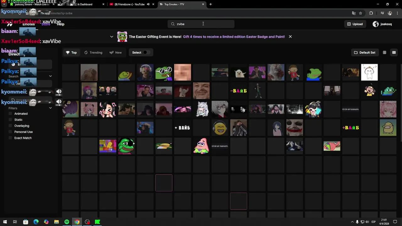Click the translate page icon in address bar
This screenshot has width=402, height=226.
point(354,13)
